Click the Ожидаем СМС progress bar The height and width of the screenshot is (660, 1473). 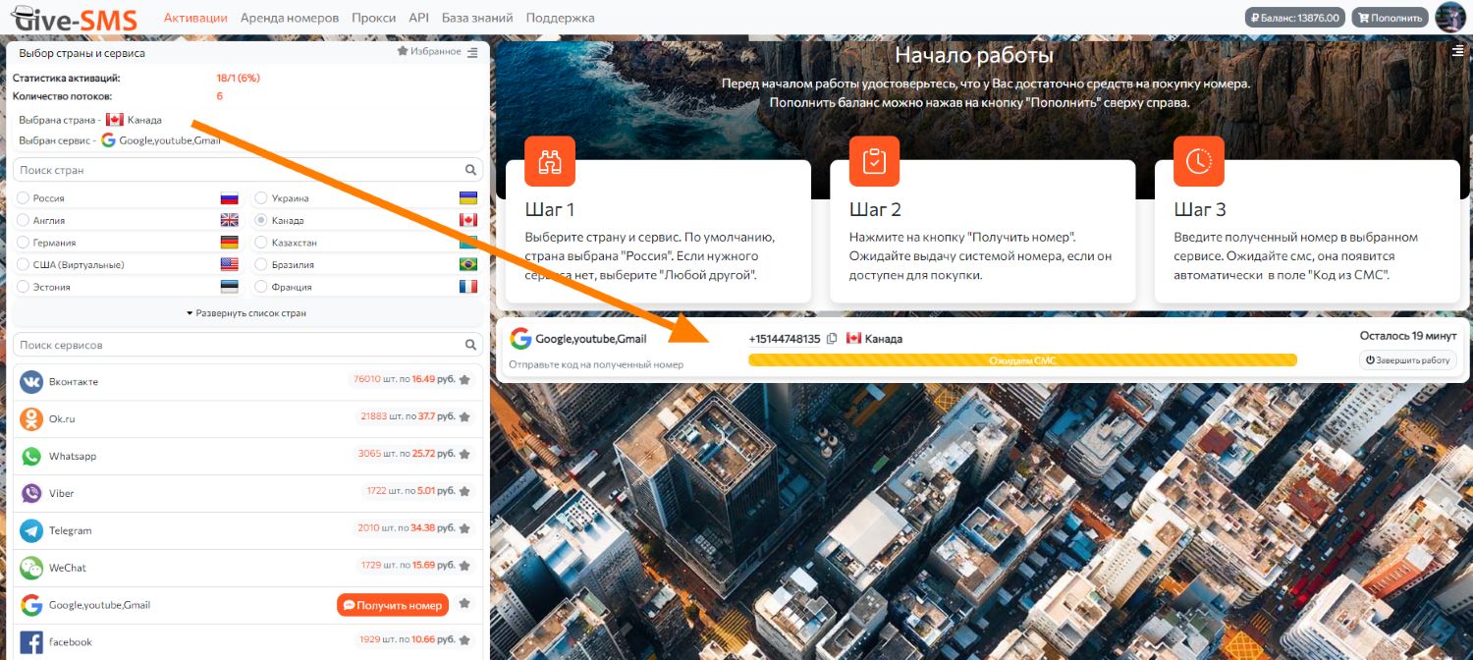1021,360
